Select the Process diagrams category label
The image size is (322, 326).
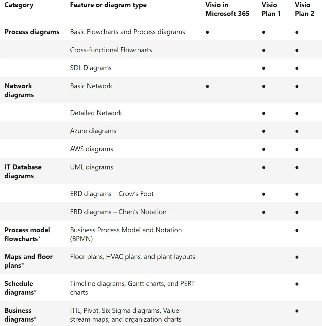[32, 32]
